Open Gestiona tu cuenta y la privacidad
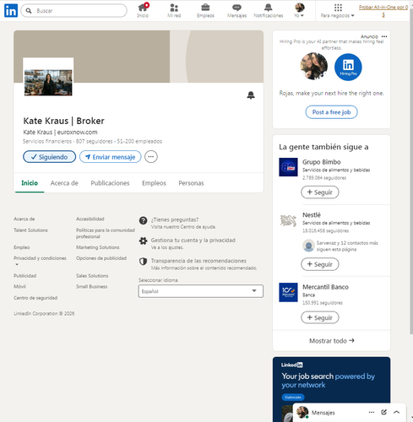The image size is (413, 422). [193, 240]
